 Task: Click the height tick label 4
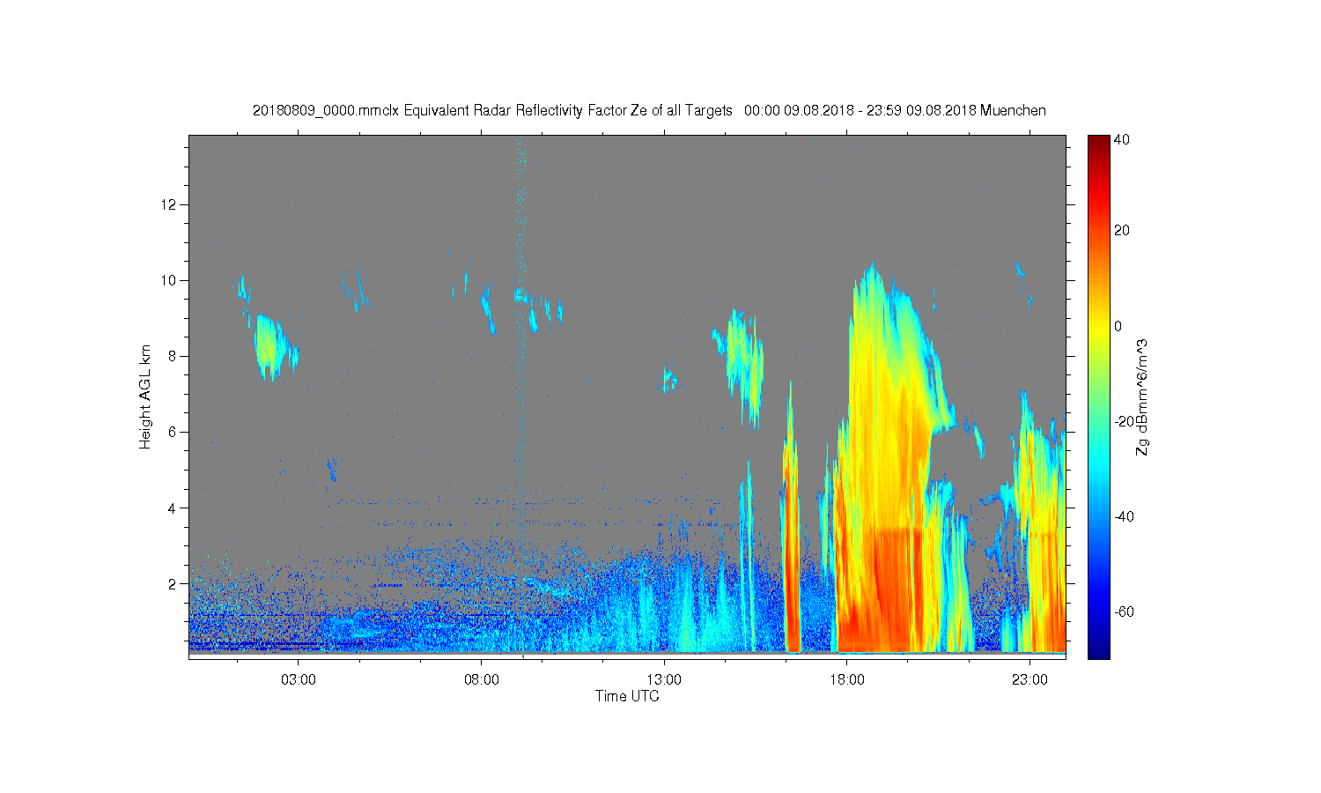173,508
